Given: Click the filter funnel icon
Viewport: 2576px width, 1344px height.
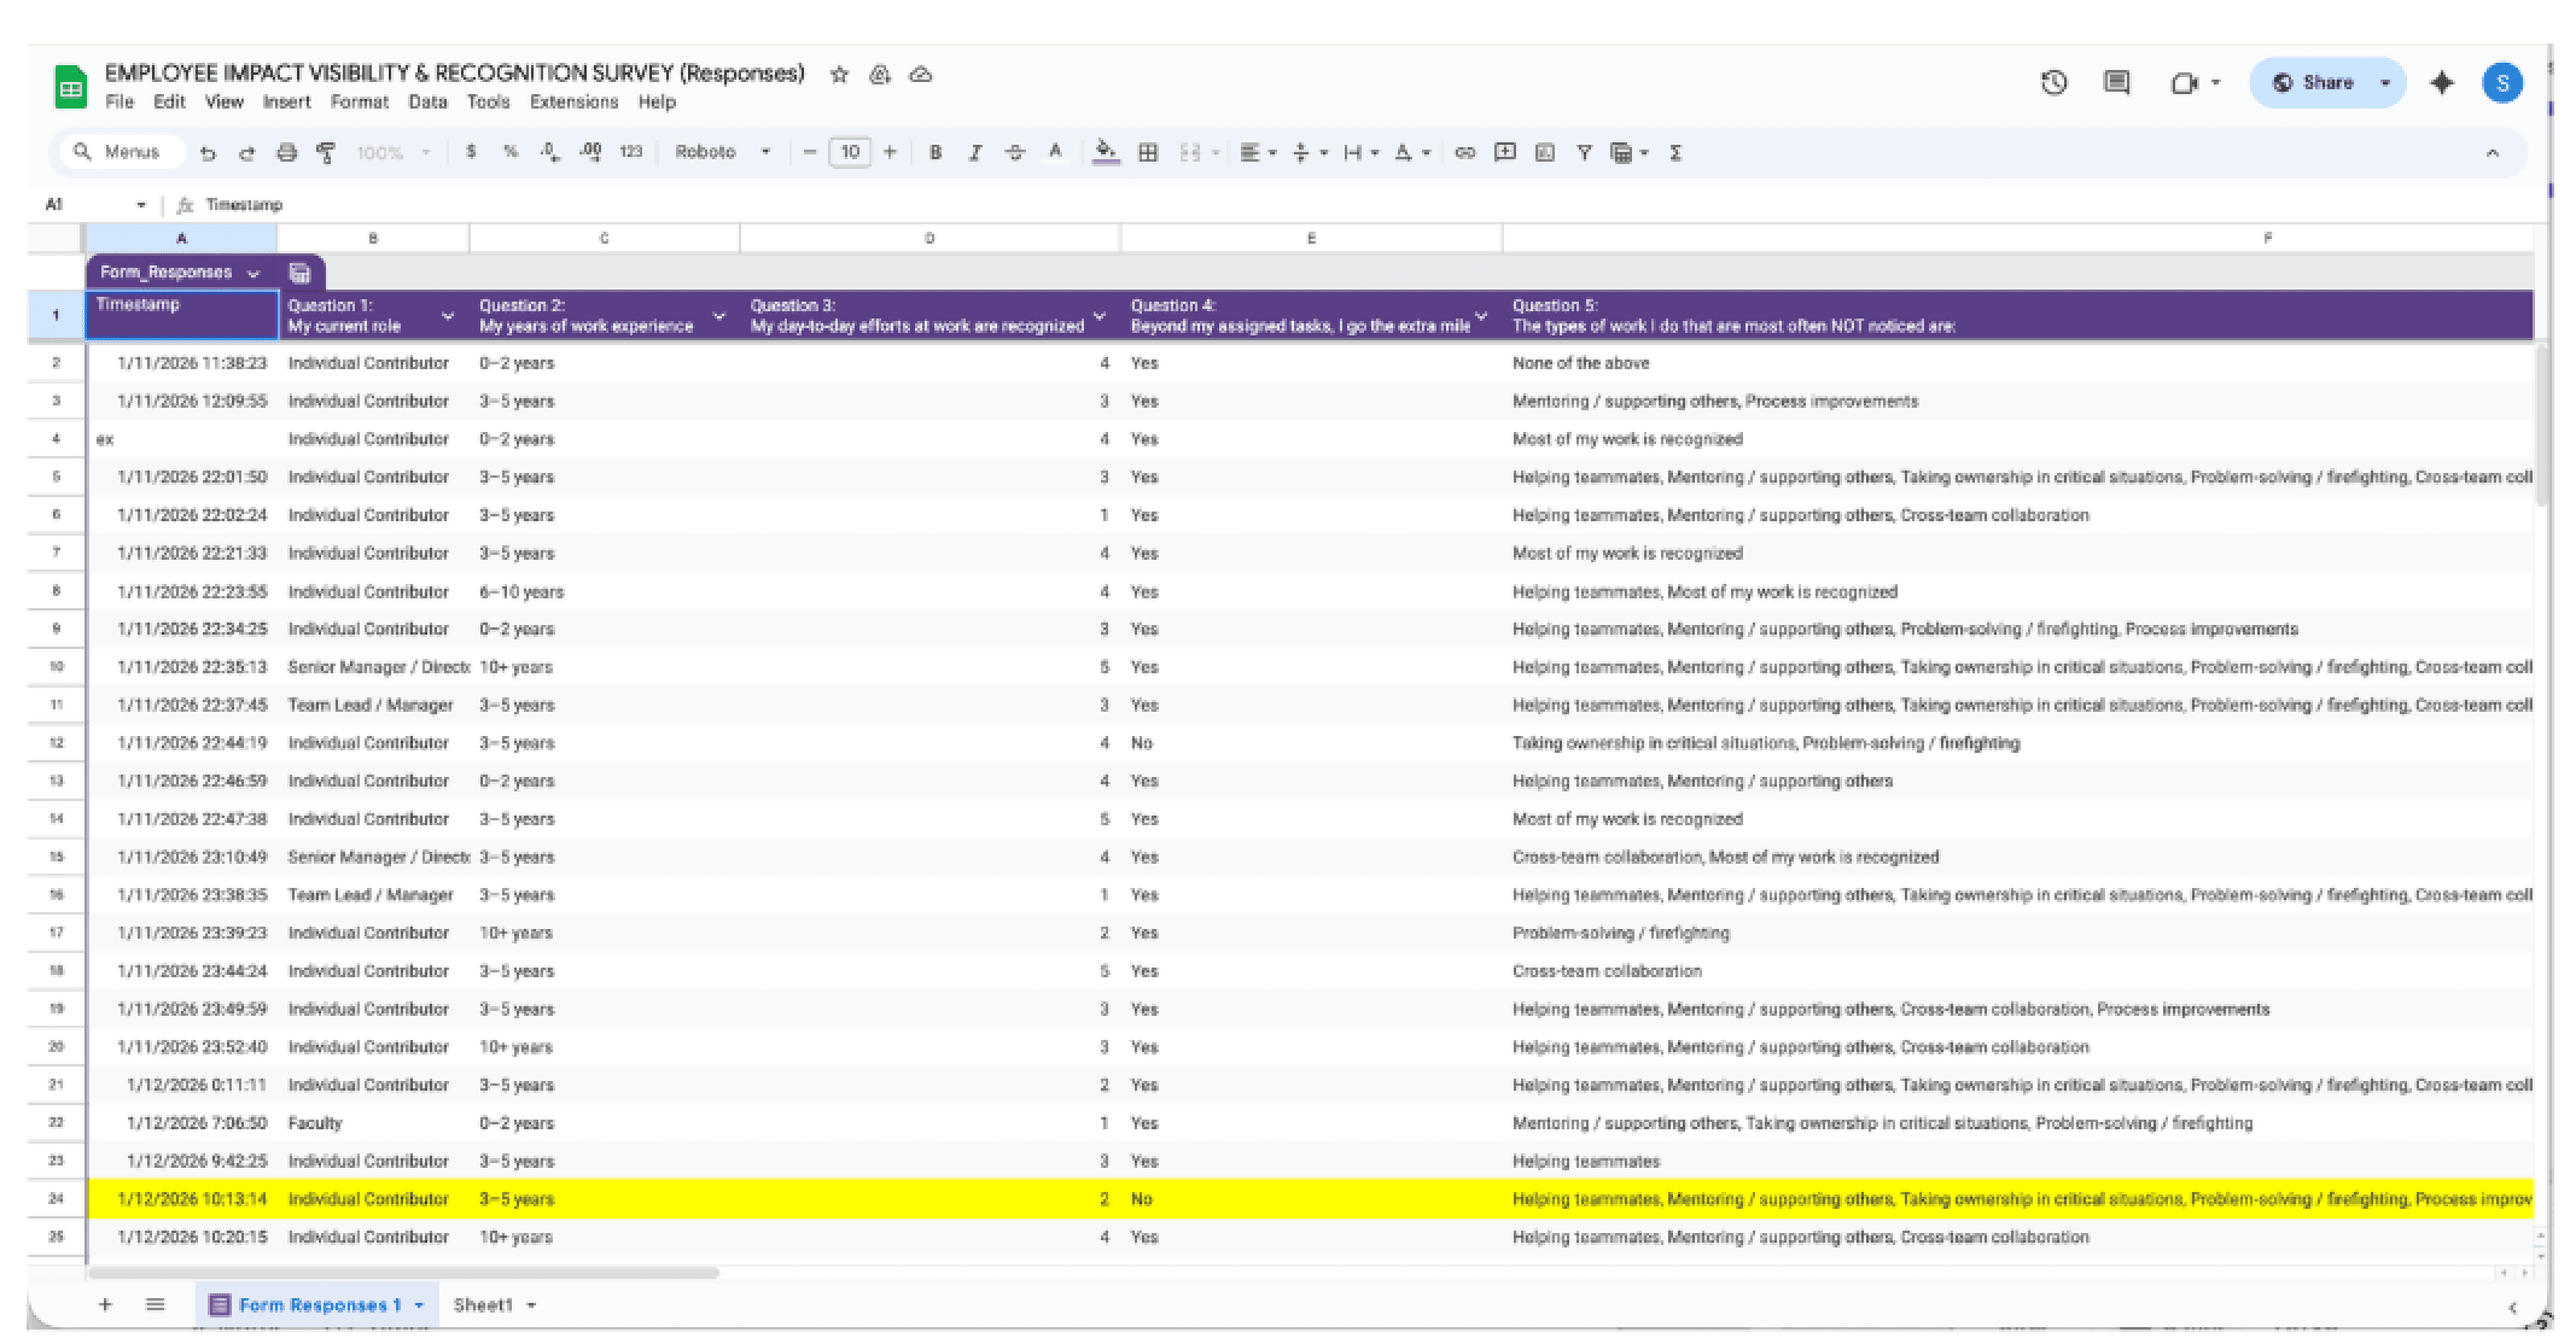Looking at the screenshot, I should (x=1584, y=153).
